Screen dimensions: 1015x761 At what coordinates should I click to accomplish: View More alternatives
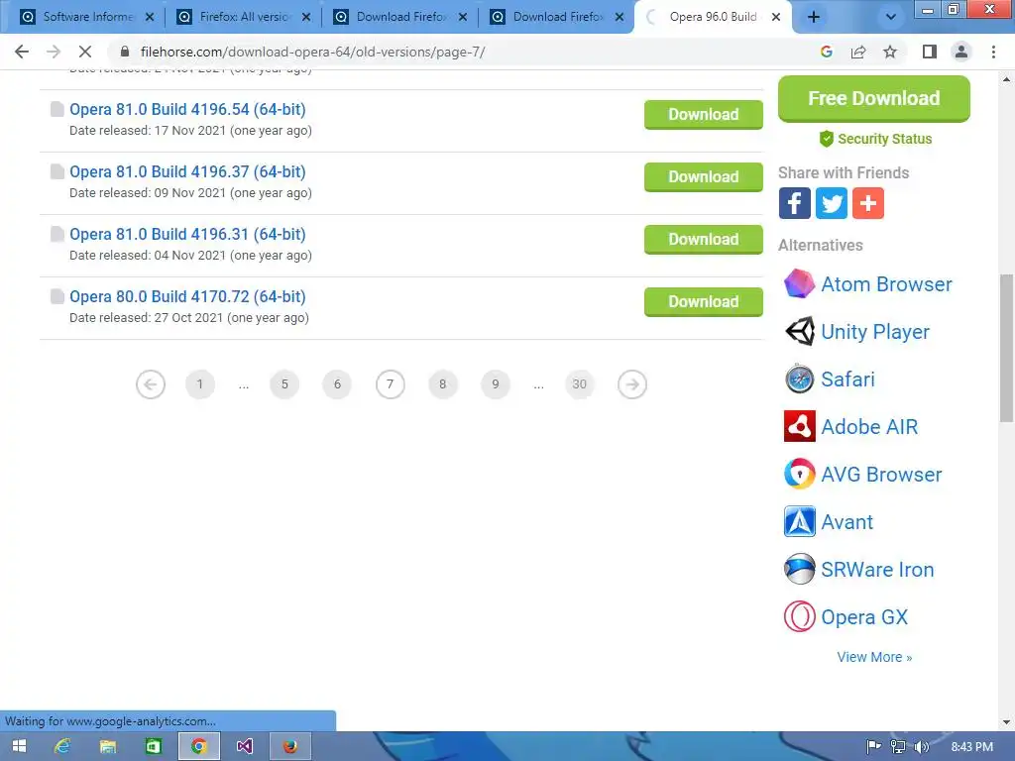click(x=874, y=657)
